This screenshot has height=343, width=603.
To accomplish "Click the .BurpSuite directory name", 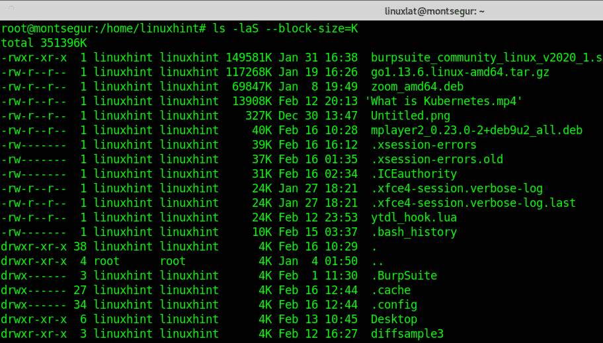I will tap(404, 276).
